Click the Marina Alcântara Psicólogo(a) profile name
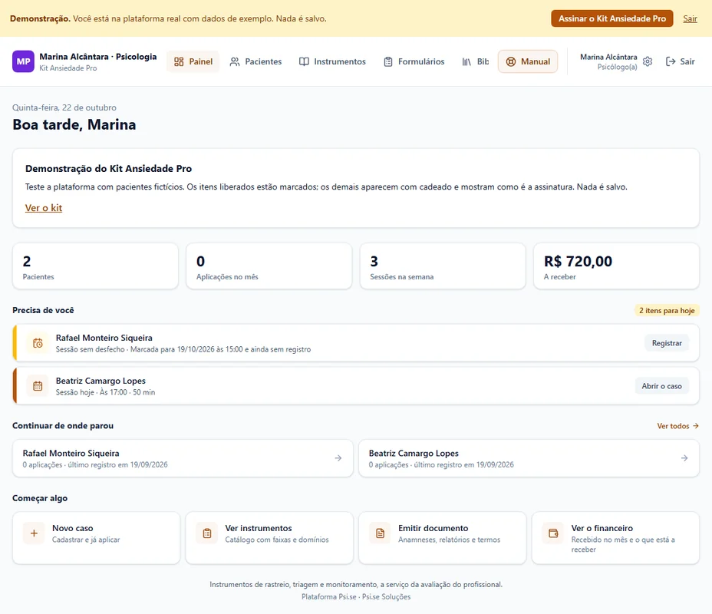The image size is (712, 614). pos(608,61)
